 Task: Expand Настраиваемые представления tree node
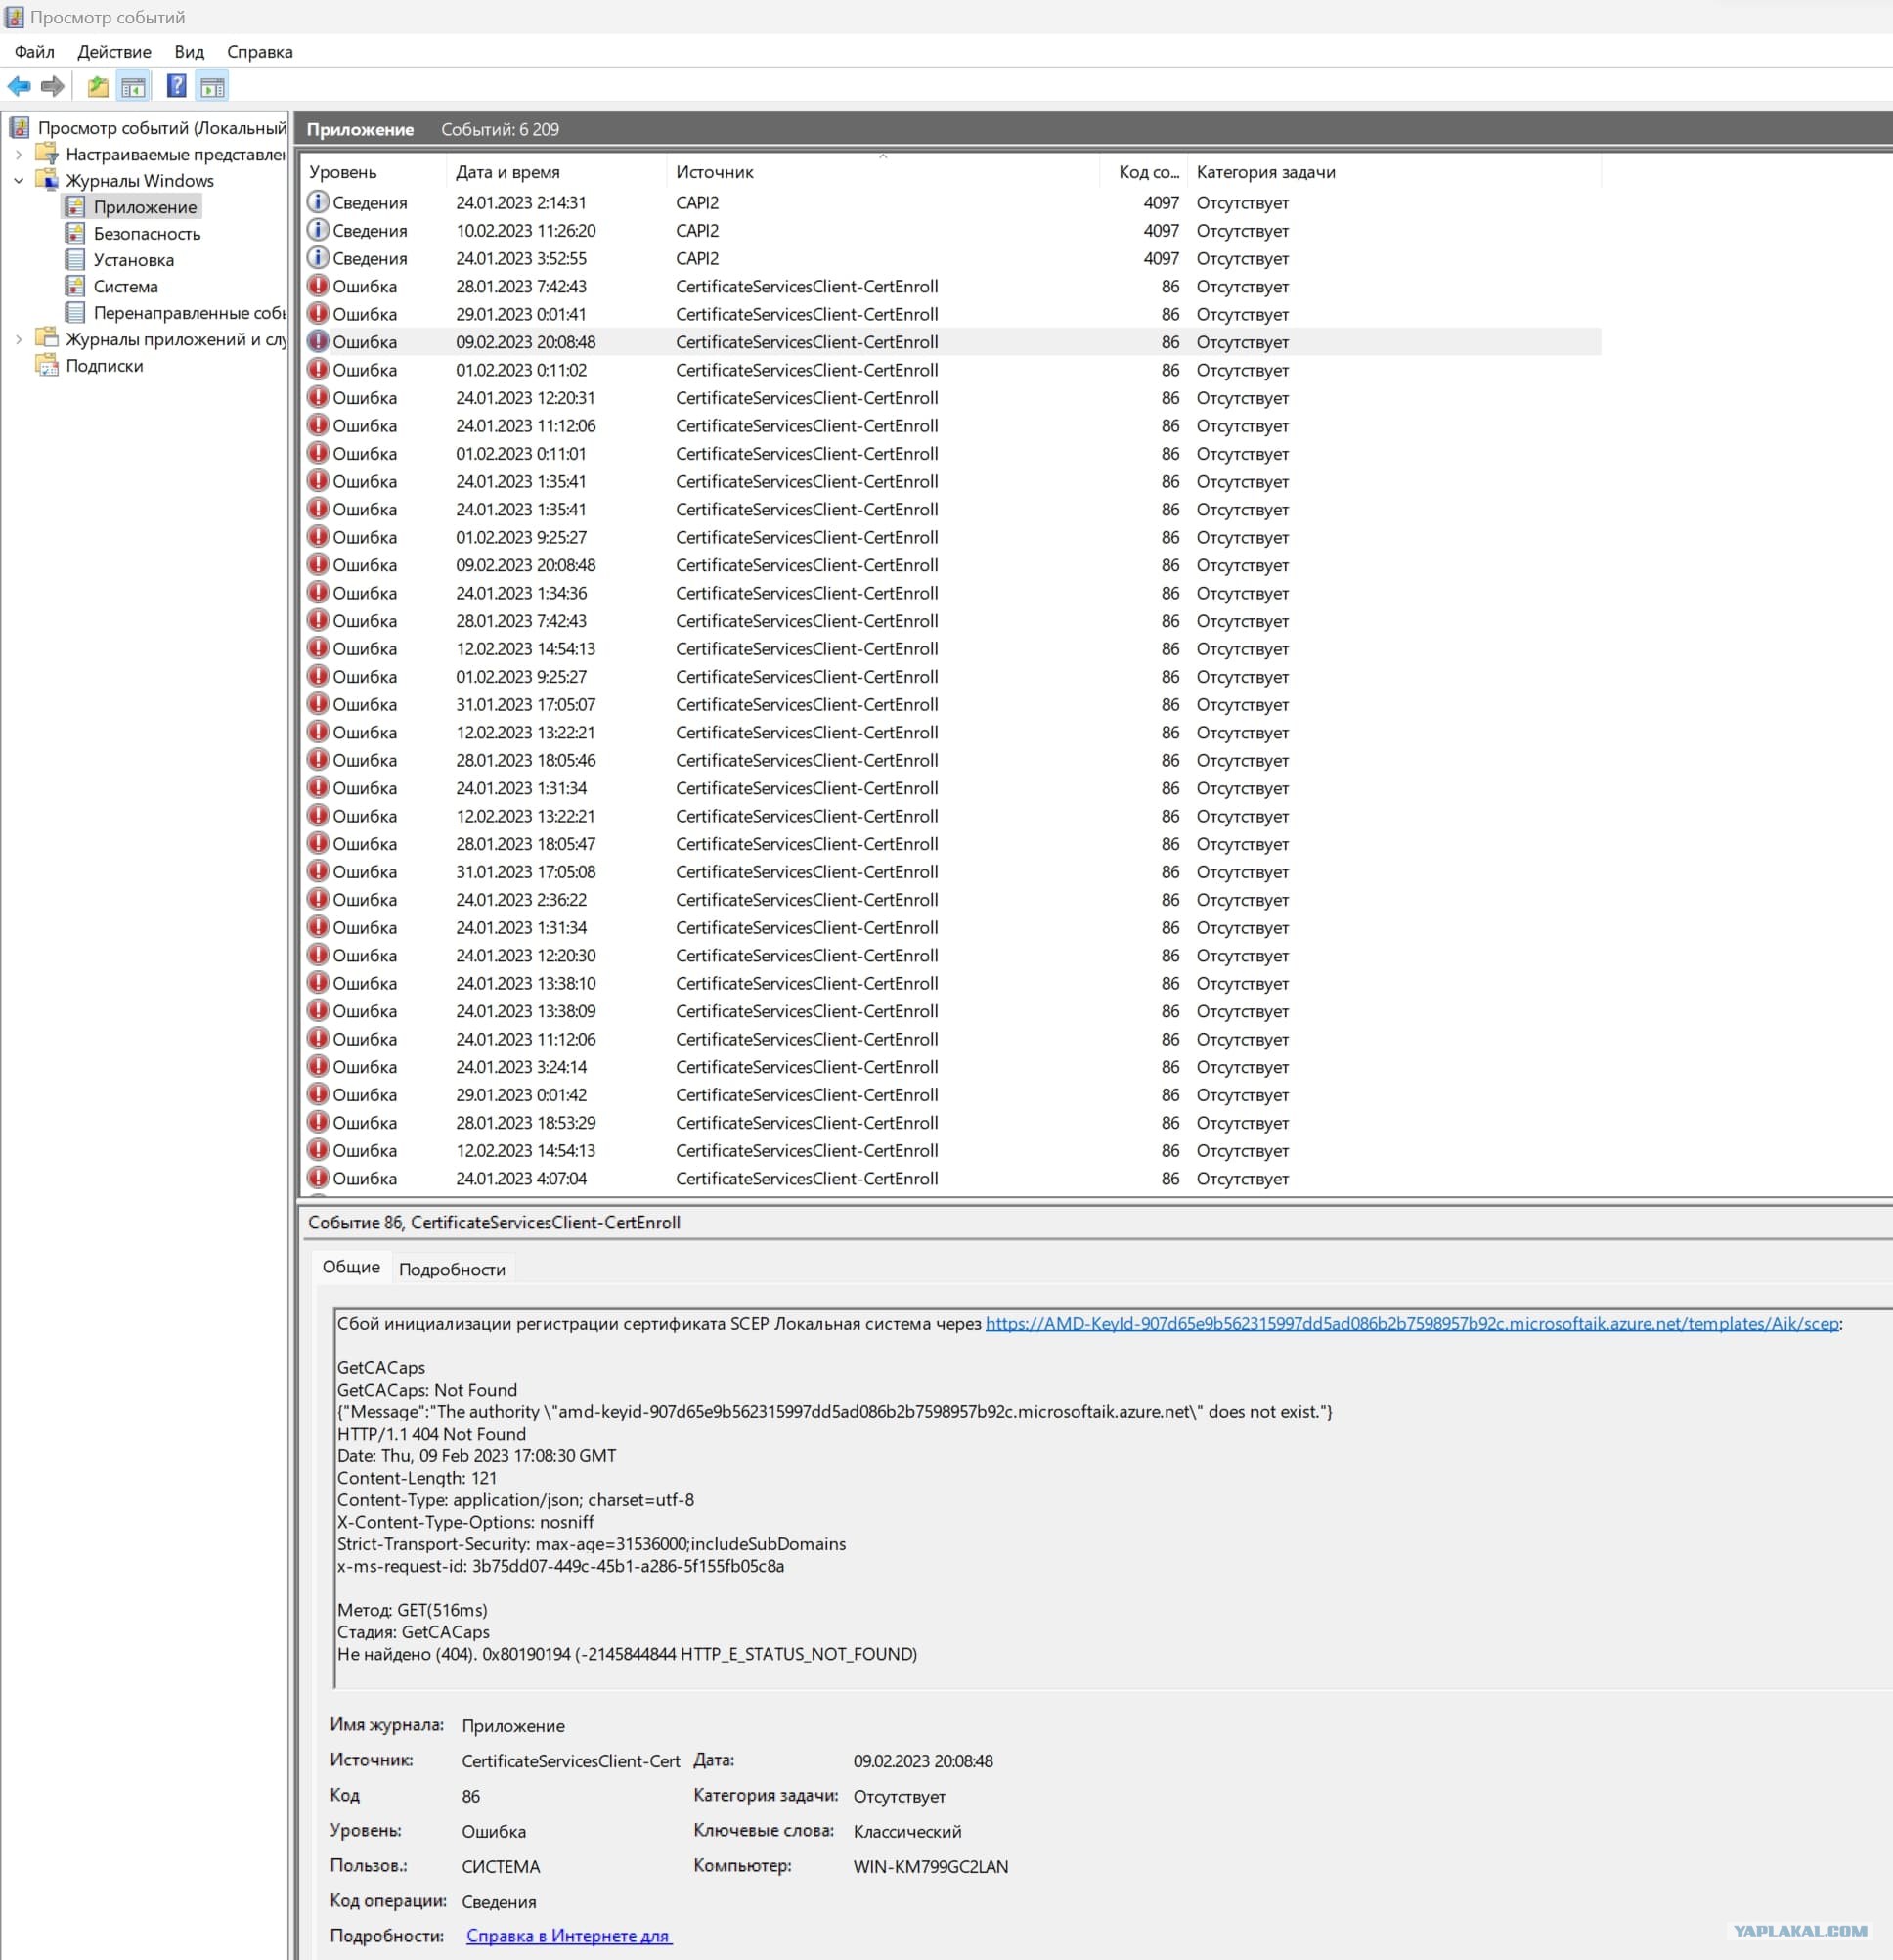(18, 155)
